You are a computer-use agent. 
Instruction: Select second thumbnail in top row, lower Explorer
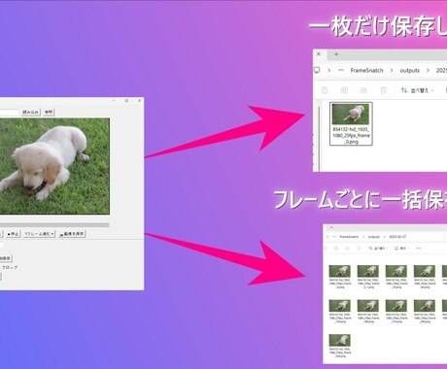(x=368, y=271)
